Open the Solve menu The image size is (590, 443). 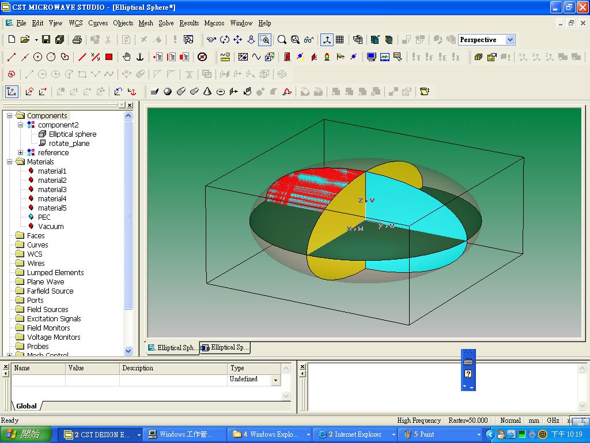point(166,23)
